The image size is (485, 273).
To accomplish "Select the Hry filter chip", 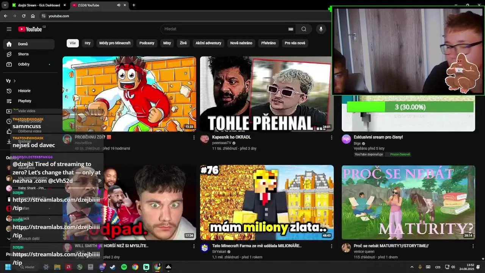I will point(88,43).
